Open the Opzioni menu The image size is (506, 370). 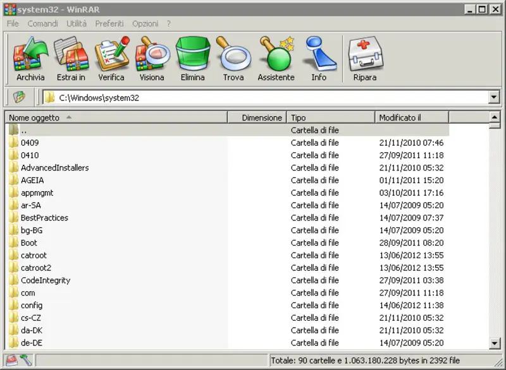[145, 23]
